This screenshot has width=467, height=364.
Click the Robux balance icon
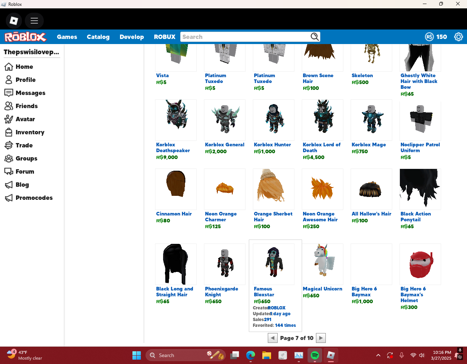(x=429, y=37)
